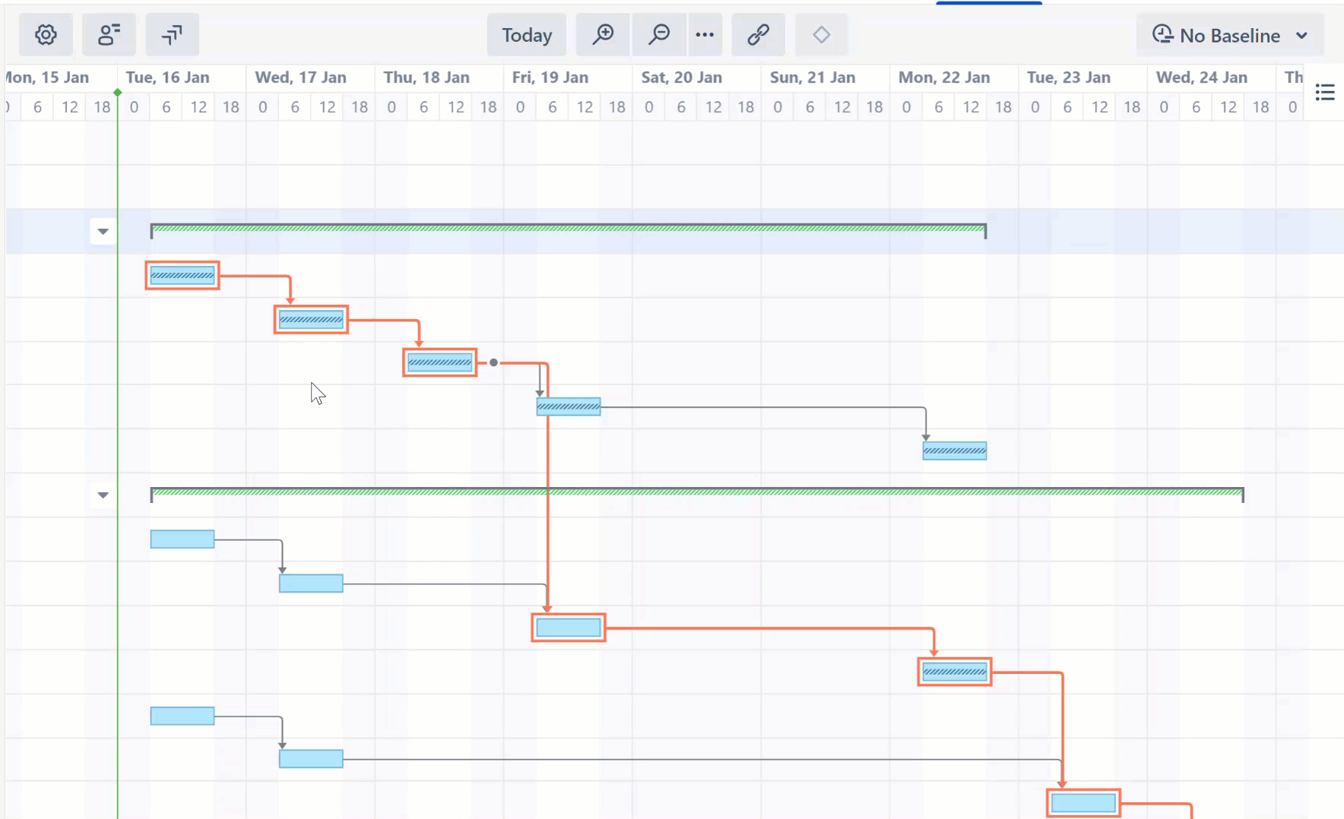1344x819 pixels.
Task: Select the orange-highlighted task bar on Friday
Action: point(567,627)
